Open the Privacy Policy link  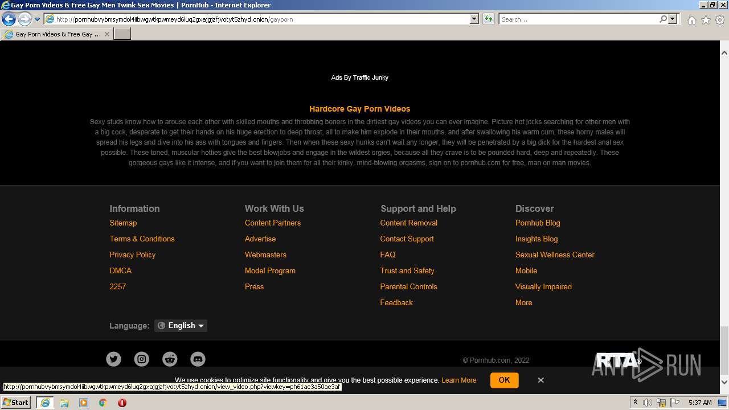(132, 255)
